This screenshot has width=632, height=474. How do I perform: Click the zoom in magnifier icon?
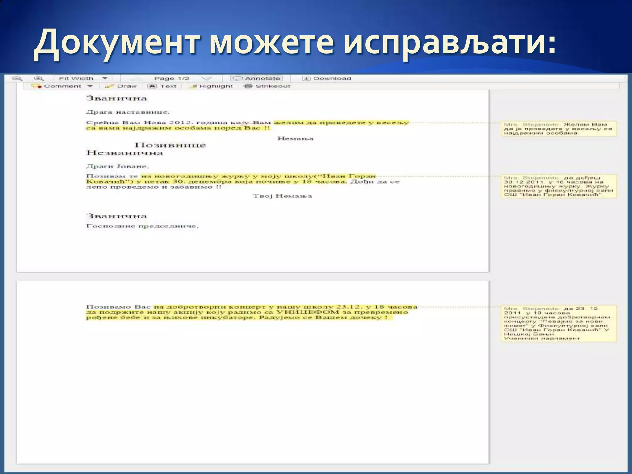click(39, 79)
